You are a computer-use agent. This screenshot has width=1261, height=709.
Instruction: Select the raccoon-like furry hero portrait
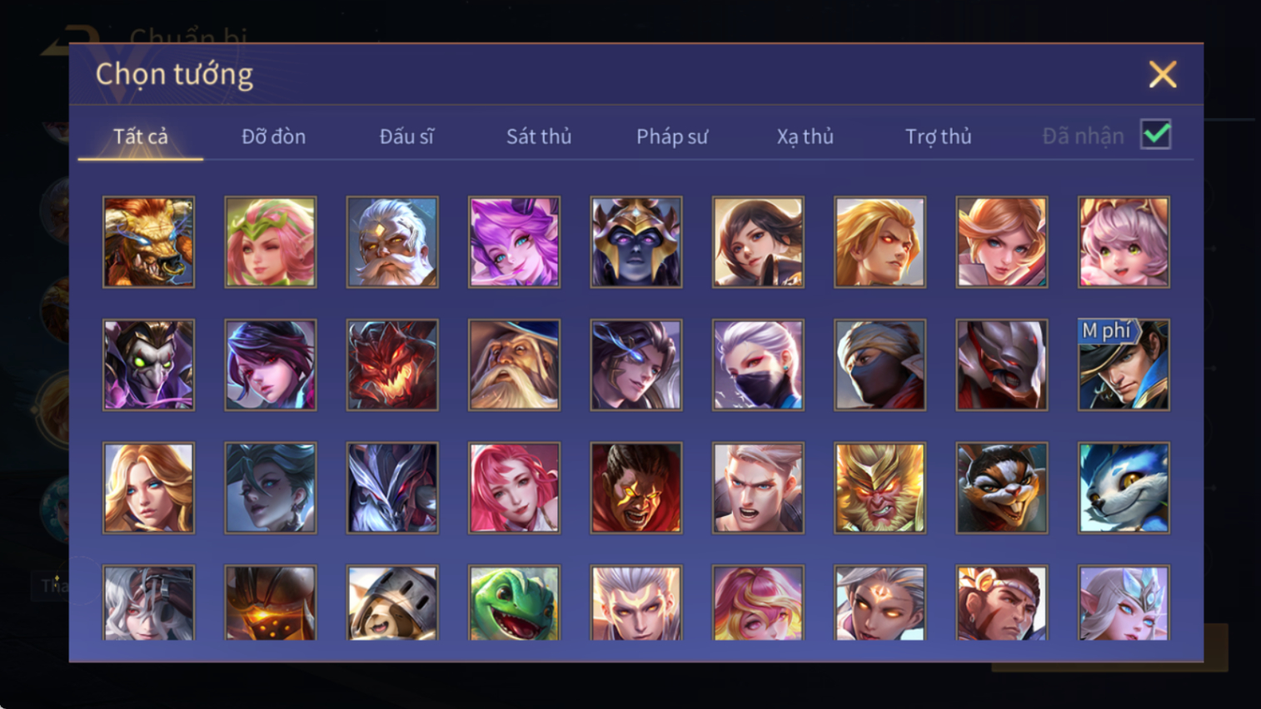pyautogui.click(x=1002, y=488)
